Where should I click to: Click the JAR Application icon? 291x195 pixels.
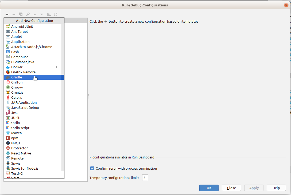pyautogui.click(x=8, y=102)
